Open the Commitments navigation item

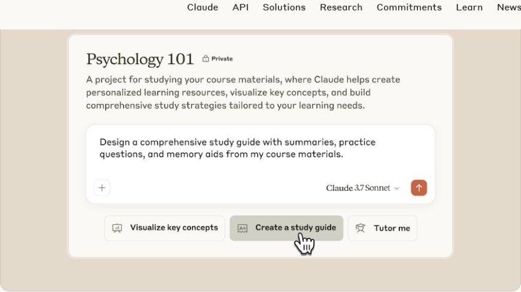[409, 7]
